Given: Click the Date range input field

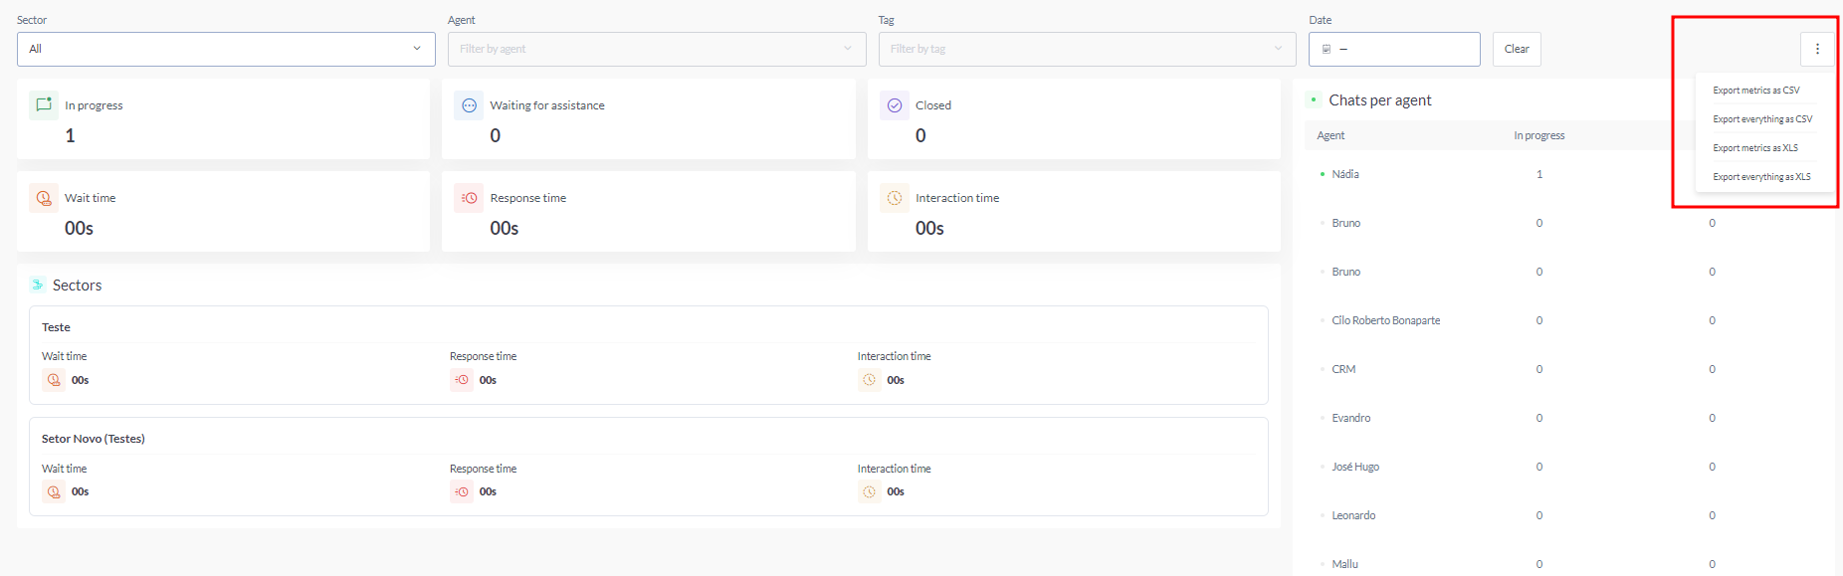Looking at the screenshot, I should point(1394,49).
